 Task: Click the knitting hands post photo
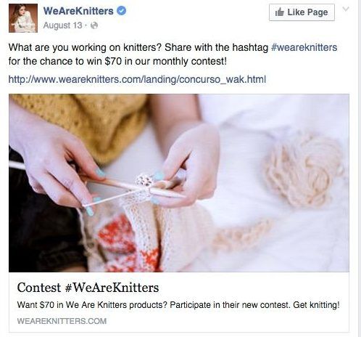(x=179, y=183)
